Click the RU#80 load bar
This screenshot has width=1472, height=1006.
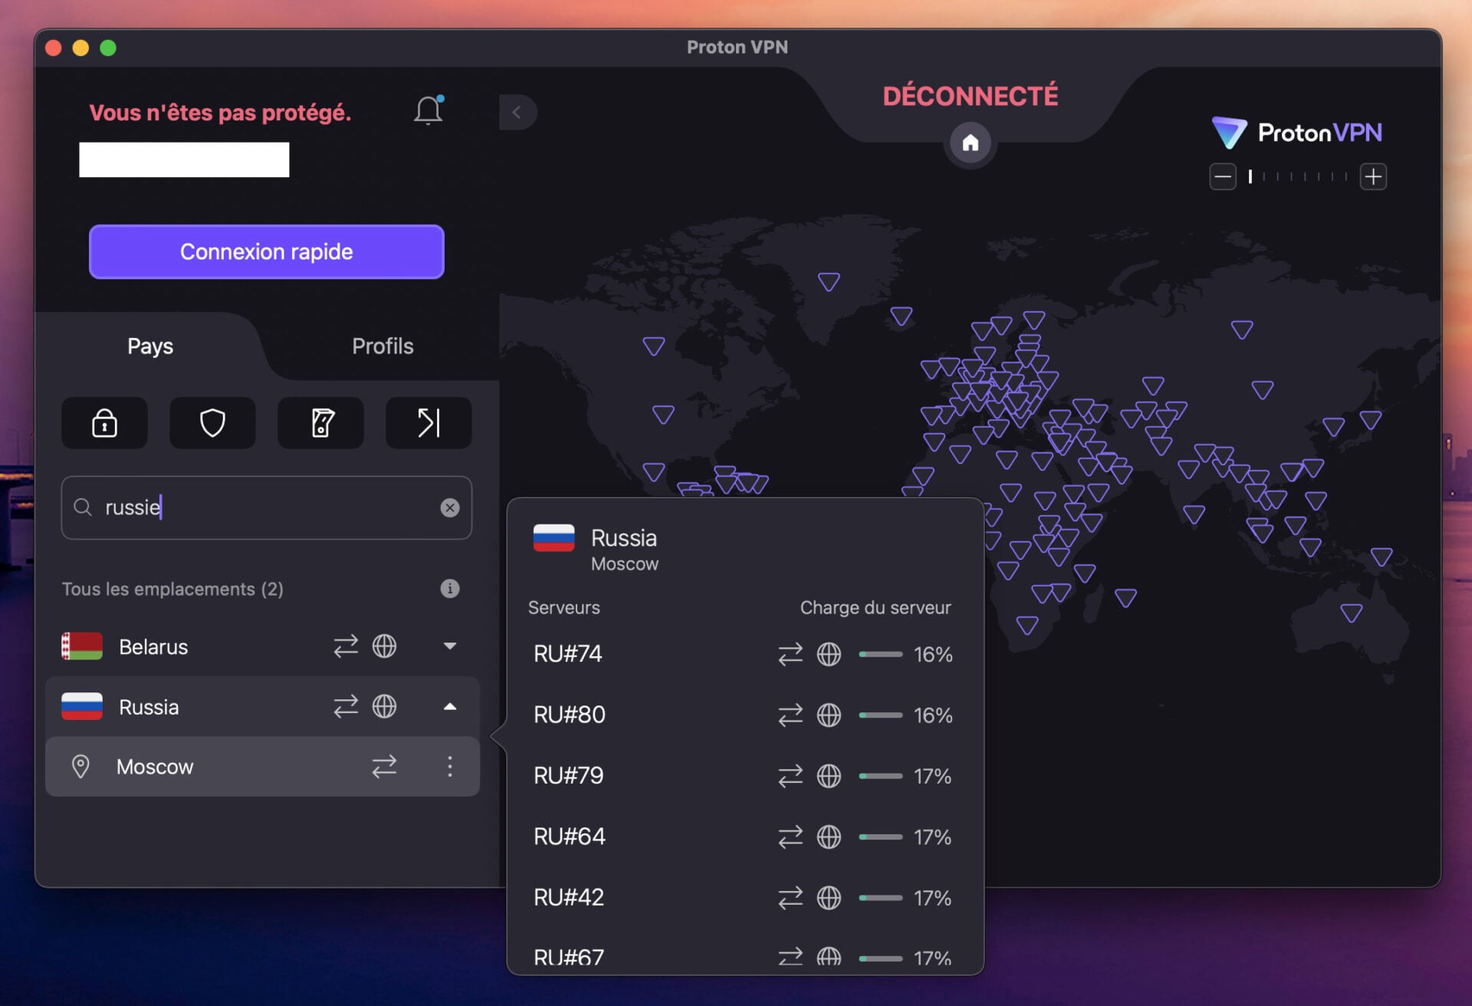[x=880, y=715]
